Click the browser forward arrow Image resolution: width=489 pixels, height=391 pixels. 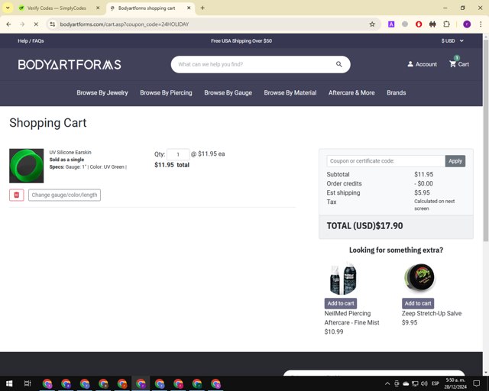tap(22, 24)
